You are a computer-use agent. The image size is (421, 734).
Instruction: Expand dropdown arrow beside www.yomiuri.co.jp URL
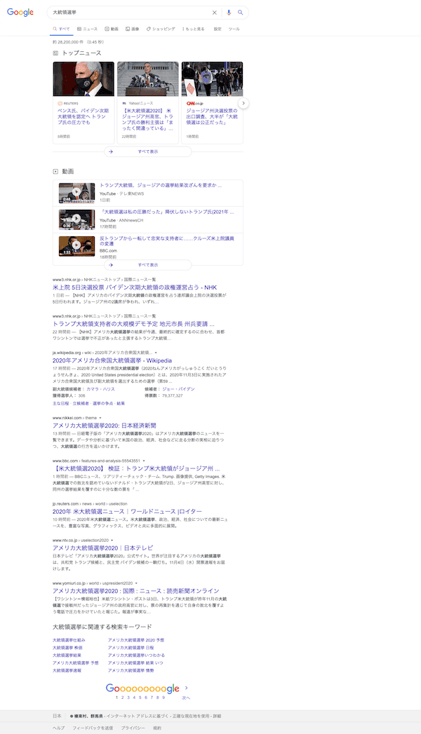(x=136, y=584)
